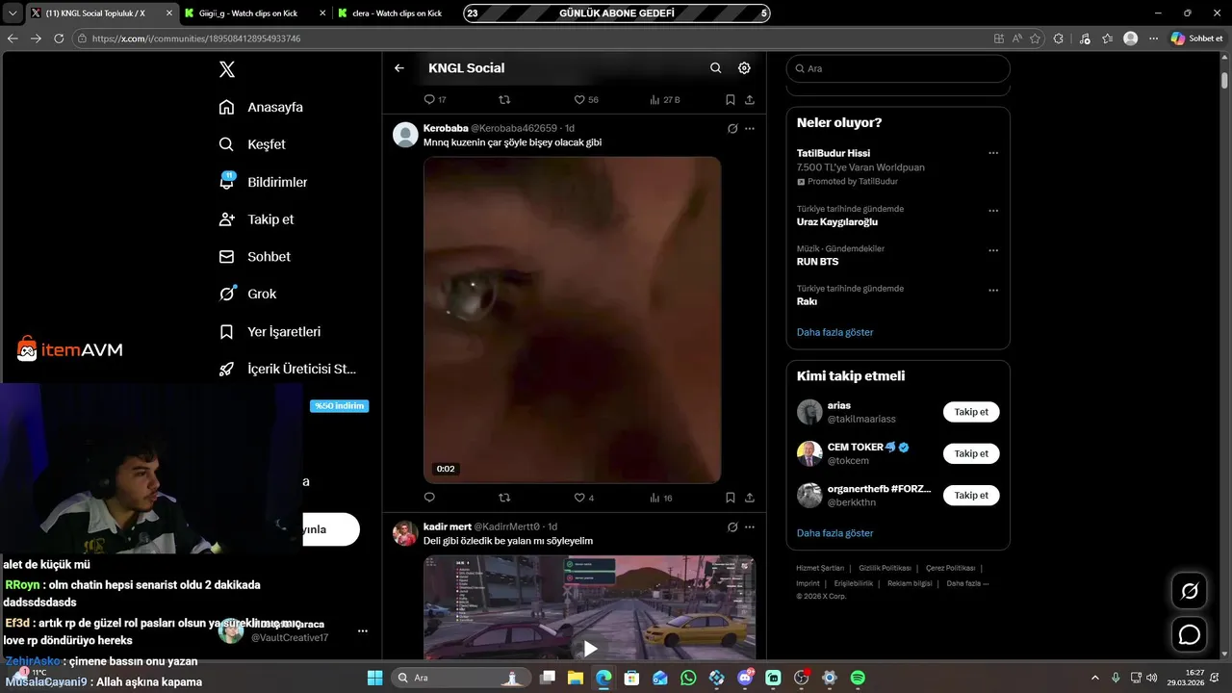Play the Kerobaba eye video
1232x693 pixels.
[x=572, y=320]
